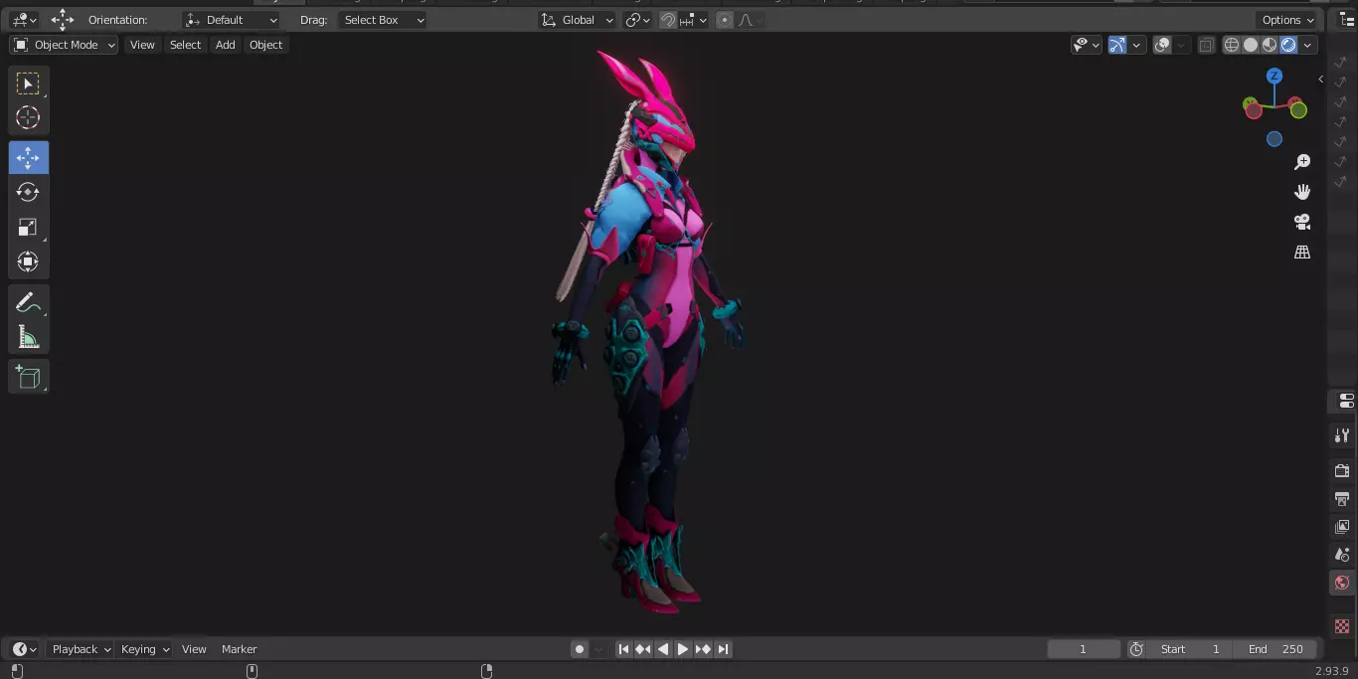1358x679 pixels.
Task: Click the move arrows icon near Orientation
Action: (63, 20)
